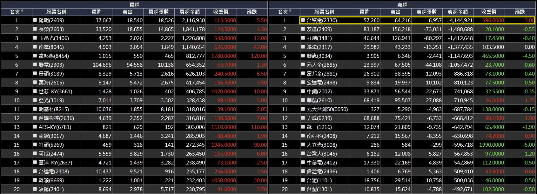Viewport: 537px width, 194px height.
Task: Click 買進 header in 賣超 table
Action: pyautogui.click(x=364, y=12)
